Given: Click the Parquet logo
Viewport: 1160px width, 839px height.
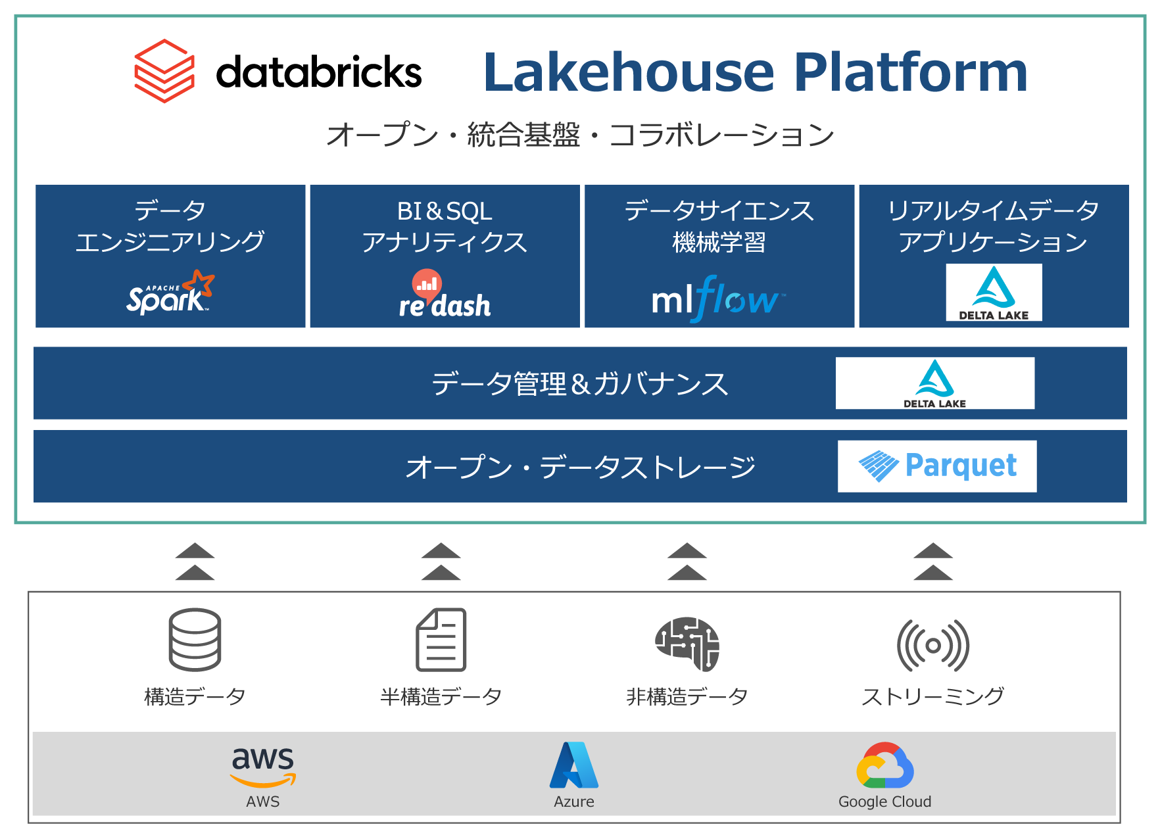Looking at the screenshot, I should pos(937,466).
